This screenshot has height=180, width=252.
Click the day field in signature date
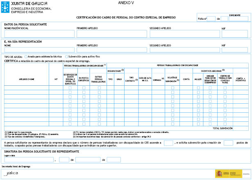click(64, 160)
